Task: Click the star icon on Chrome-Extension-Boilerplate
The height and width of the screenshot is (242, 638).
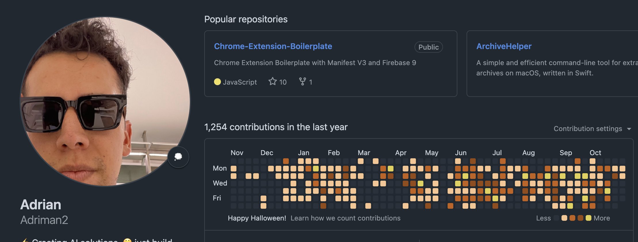Action: coord(272,82)
